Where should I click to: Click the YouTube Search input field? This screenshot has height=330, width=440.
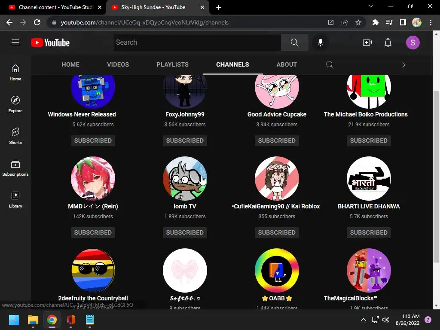pyautogui.click(x=197, y=43)
